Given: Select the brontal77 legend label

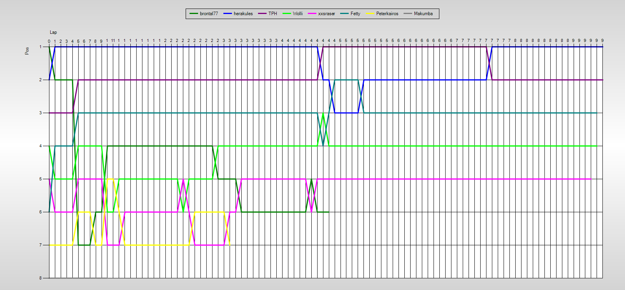Looking at the screenshot, I should point(209,14).
